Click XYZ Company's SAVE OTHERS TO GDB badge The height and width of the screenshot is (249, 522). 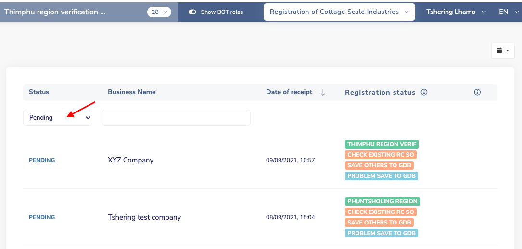(x=379, y=165)
